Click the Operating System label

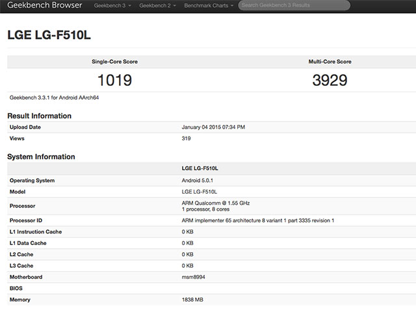click(32, 181)
